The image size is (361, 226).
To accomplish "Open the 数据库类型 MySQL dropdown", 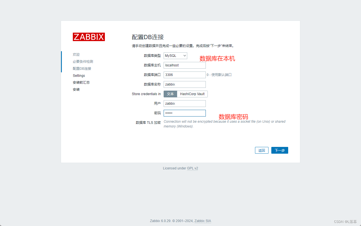I will click(x=175, y=56).
